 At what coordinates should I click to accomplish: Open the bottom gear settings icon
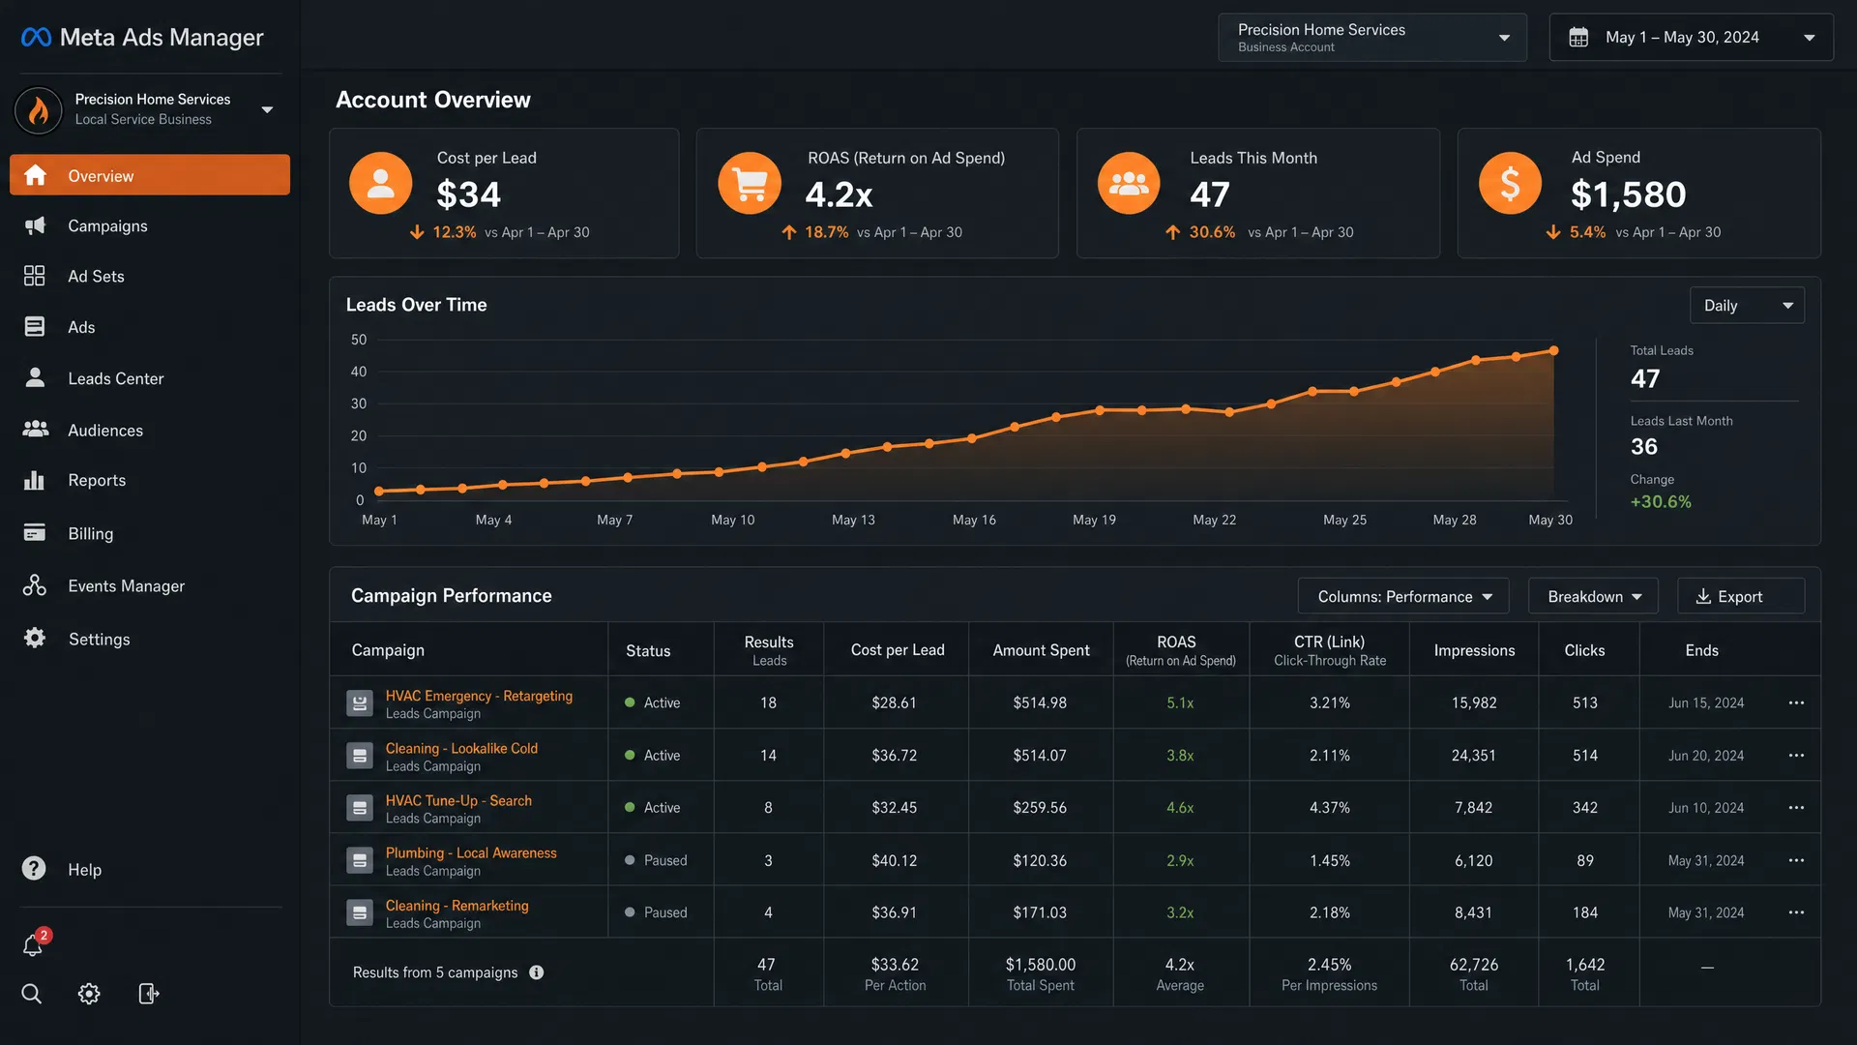pos(89,994)
